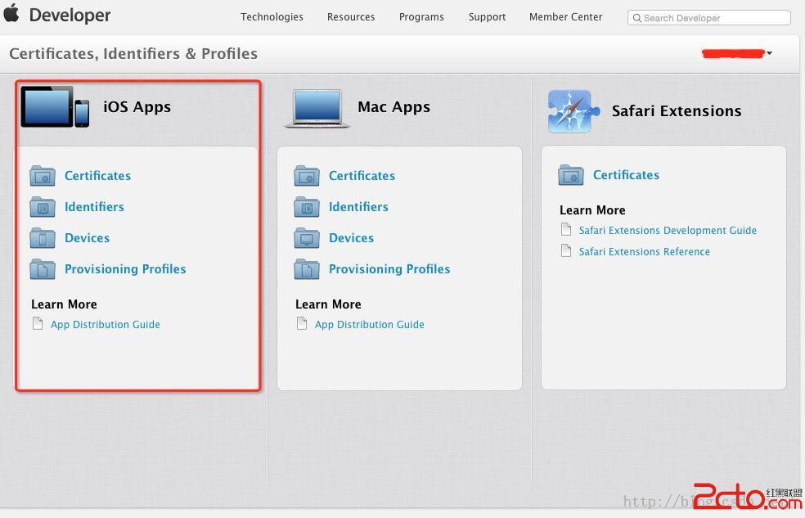Click Safari Extensions Development Guide document icon

click(x=566, y=229)
